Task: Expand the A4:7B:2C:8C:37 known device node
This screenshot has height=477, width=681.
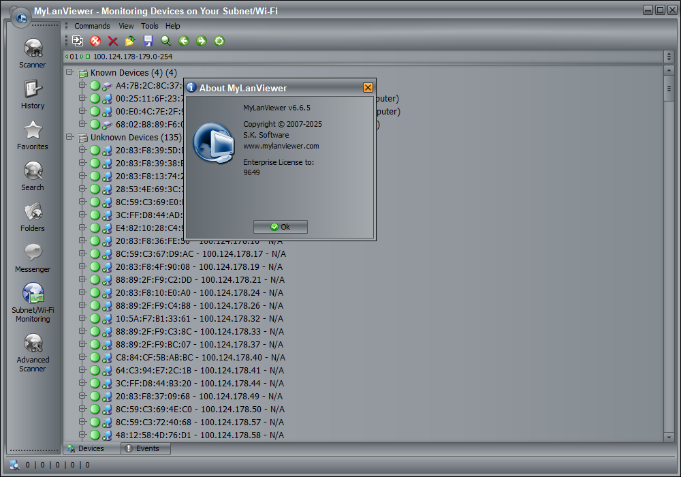Action: click(x=82, y=85)
